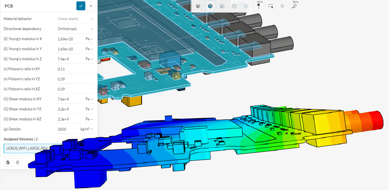Expand the Material behavior dropdown
This screenshot has height=190, width=389.
(75, 19)
